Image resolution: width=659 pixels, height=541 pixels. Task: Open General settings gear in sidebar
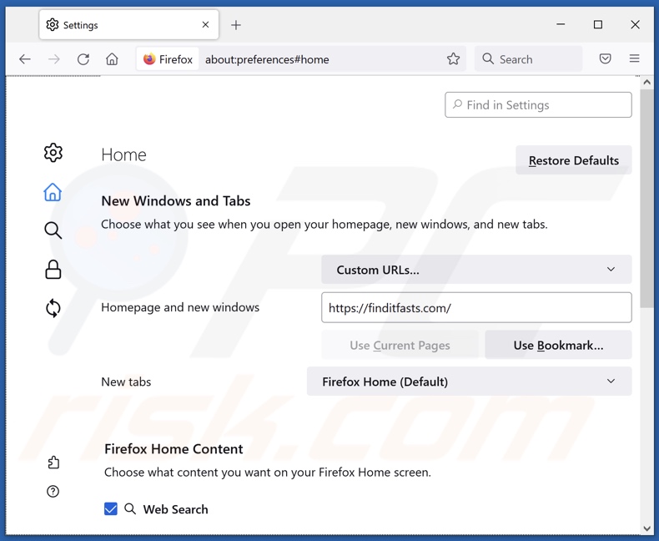click(53, 152)
